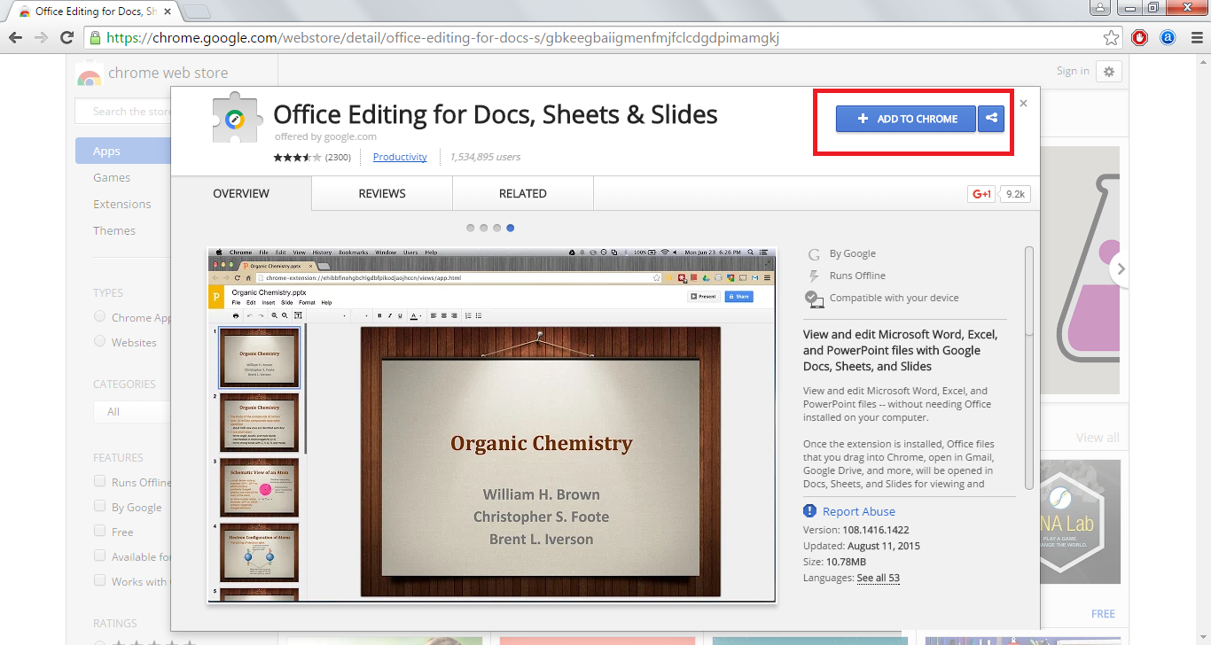Go back to the previous page
1211x645 pixels.
coord(15,38)
